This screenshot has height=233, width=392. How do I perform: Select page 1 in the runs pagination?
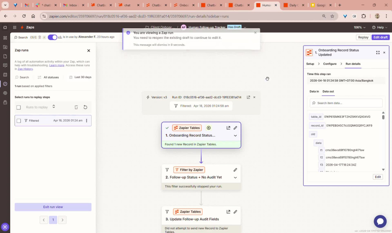(x=53, y=220)
